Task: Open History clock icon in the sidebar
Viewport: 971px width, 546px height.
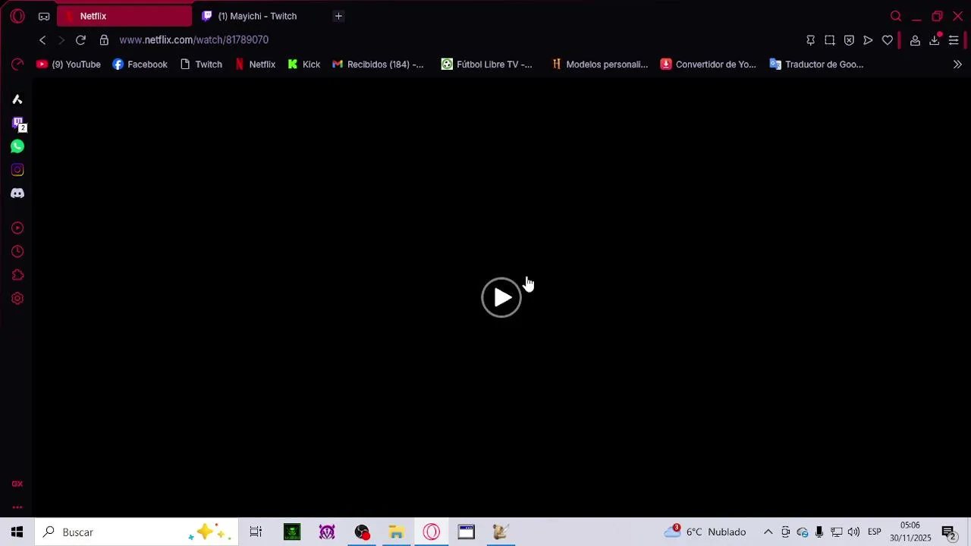Action: coord(17,252)
